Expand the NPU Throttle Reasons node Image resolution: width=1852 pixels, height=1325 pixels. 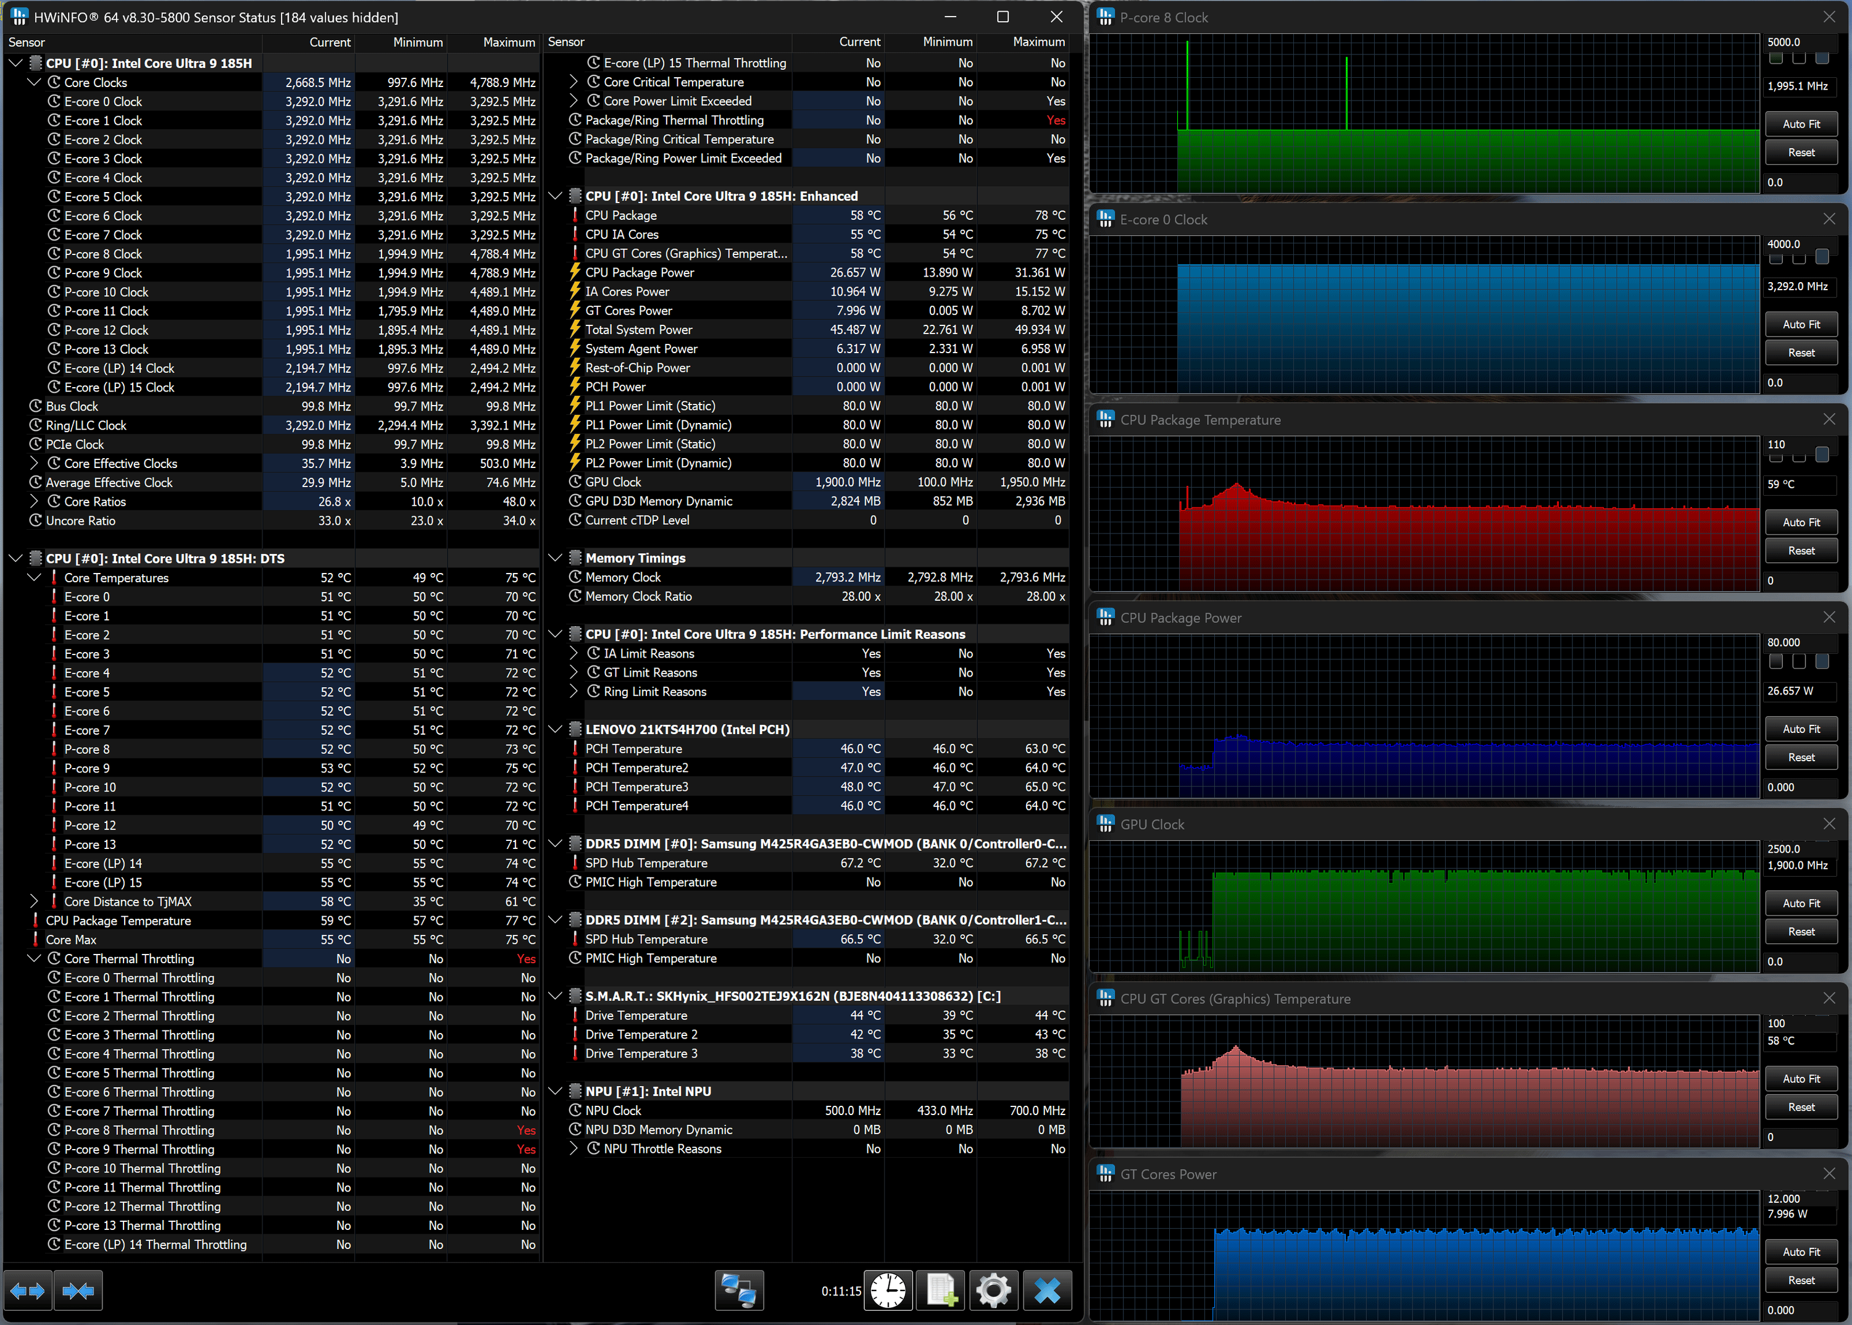click(x=574, y=1149)
